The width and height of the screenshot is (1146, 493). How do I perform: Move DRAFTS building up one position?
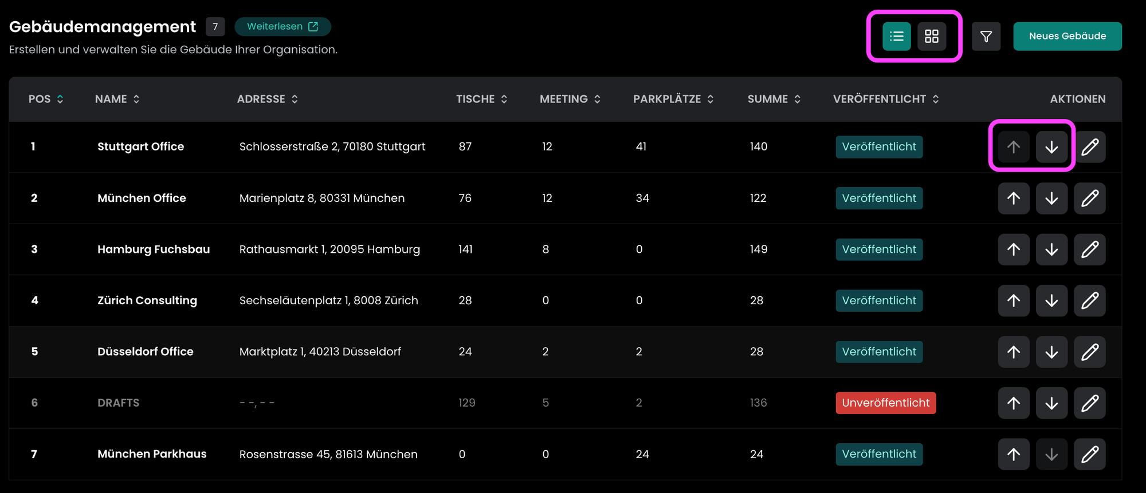pyautogui.click(x=1014, y=403)
